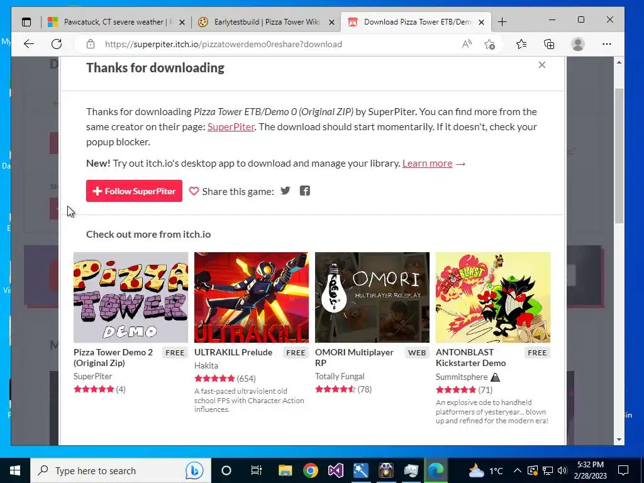Open Edge settings and more menu
This screenshot has width=644, height=483.
[x=607, y=44]
